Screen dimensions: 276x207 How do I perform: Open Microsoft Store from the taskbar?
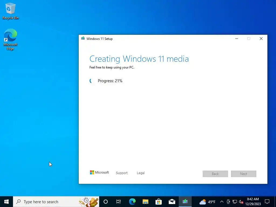pos(158,202)
